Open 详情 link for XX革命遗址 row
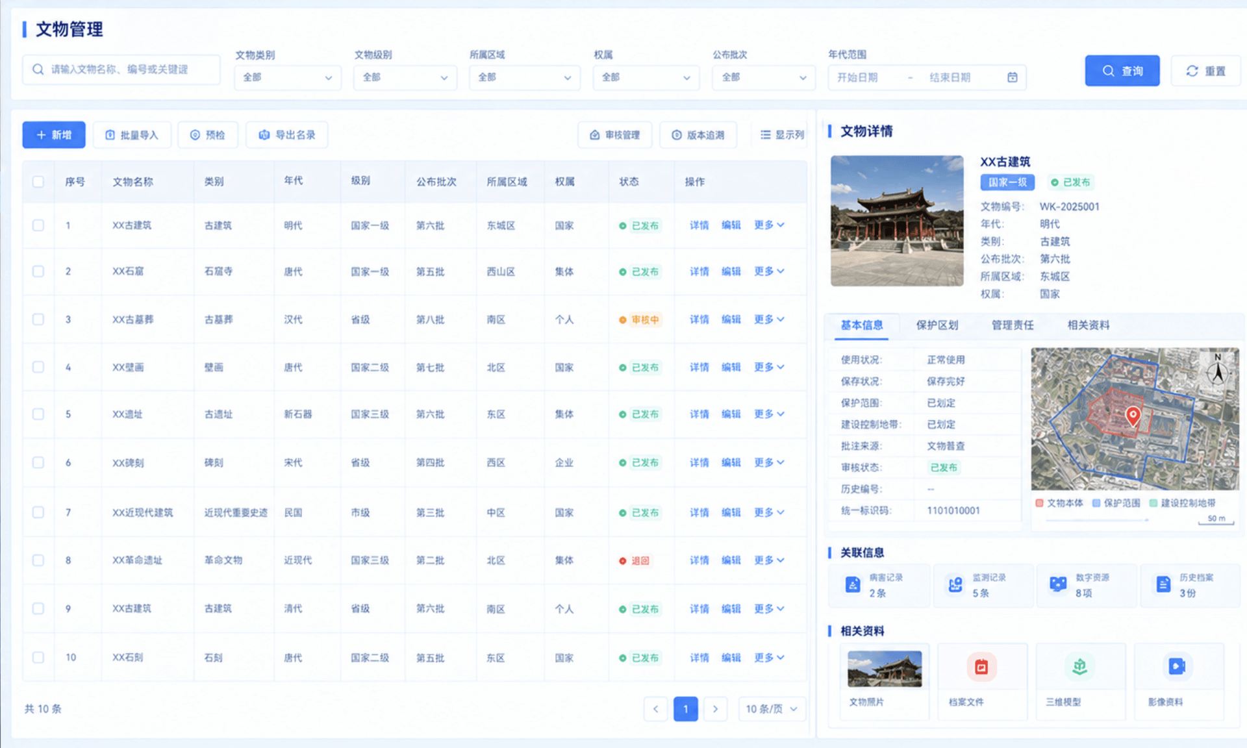Screen dimensions: 1247x748 pyautogui.click(x=699, y=560)
